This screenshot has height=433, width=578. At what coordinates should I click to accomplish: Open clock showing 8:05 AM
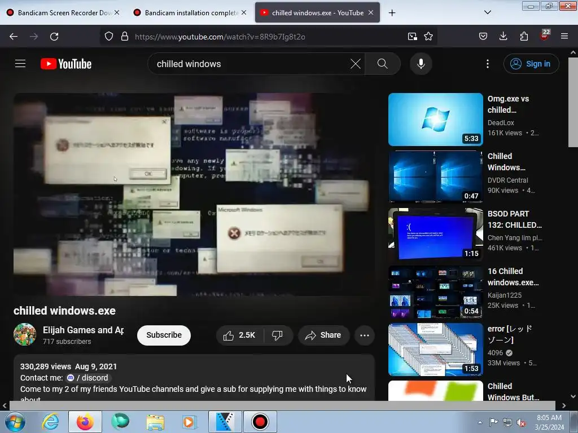(549, 422)
